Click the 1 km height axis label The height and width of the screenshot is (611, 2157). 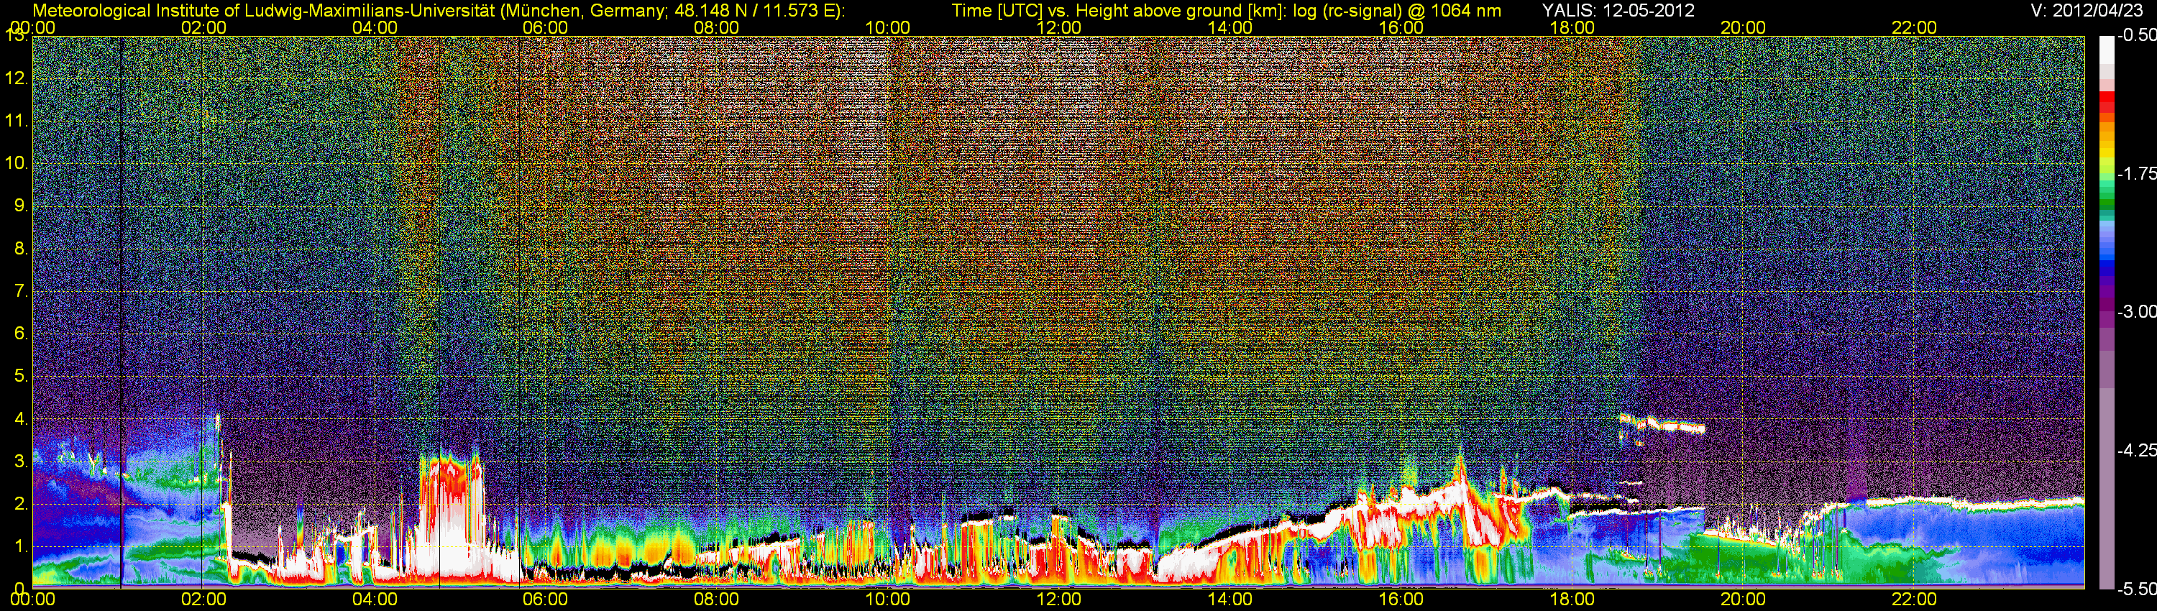point(20,546)
